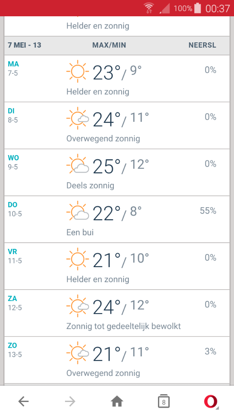Tap the browser back arrow

(x=23, y=401)
